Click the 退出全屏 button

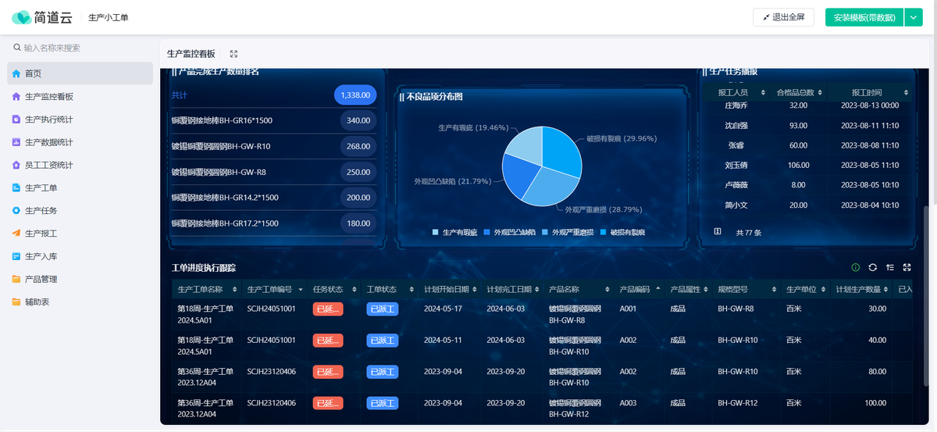pos(784,17)
